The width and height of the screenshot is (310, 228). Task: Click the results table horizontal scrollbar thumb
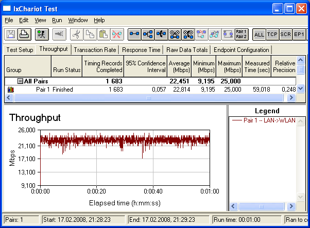[x=149, y=98]
